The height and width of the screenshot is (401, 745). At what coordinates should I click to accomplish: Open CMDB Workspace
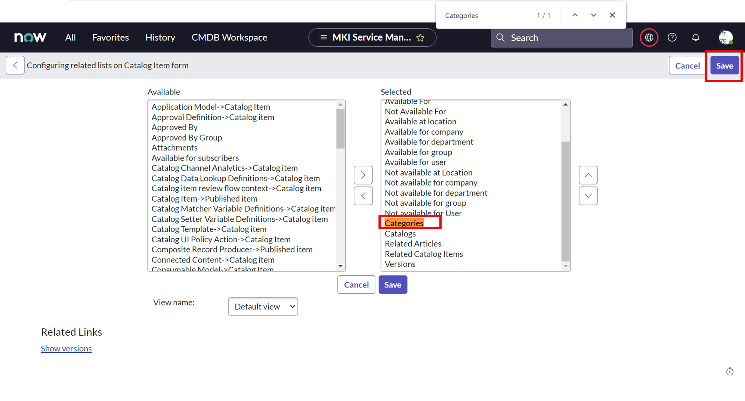point(229,37)
